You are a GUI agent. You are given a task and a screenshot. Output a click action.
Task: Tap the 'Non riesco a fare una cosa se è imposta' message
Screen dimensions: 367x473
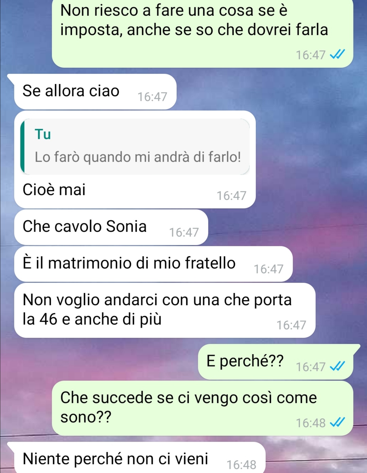[x=203, y=33]
